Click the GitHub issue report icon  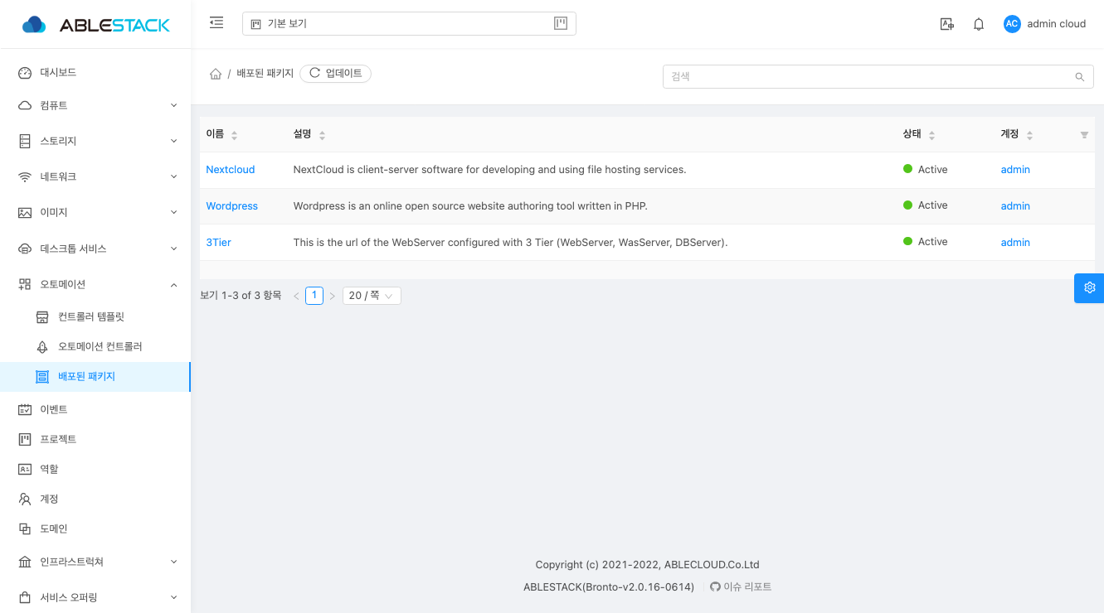coord(715,586)
